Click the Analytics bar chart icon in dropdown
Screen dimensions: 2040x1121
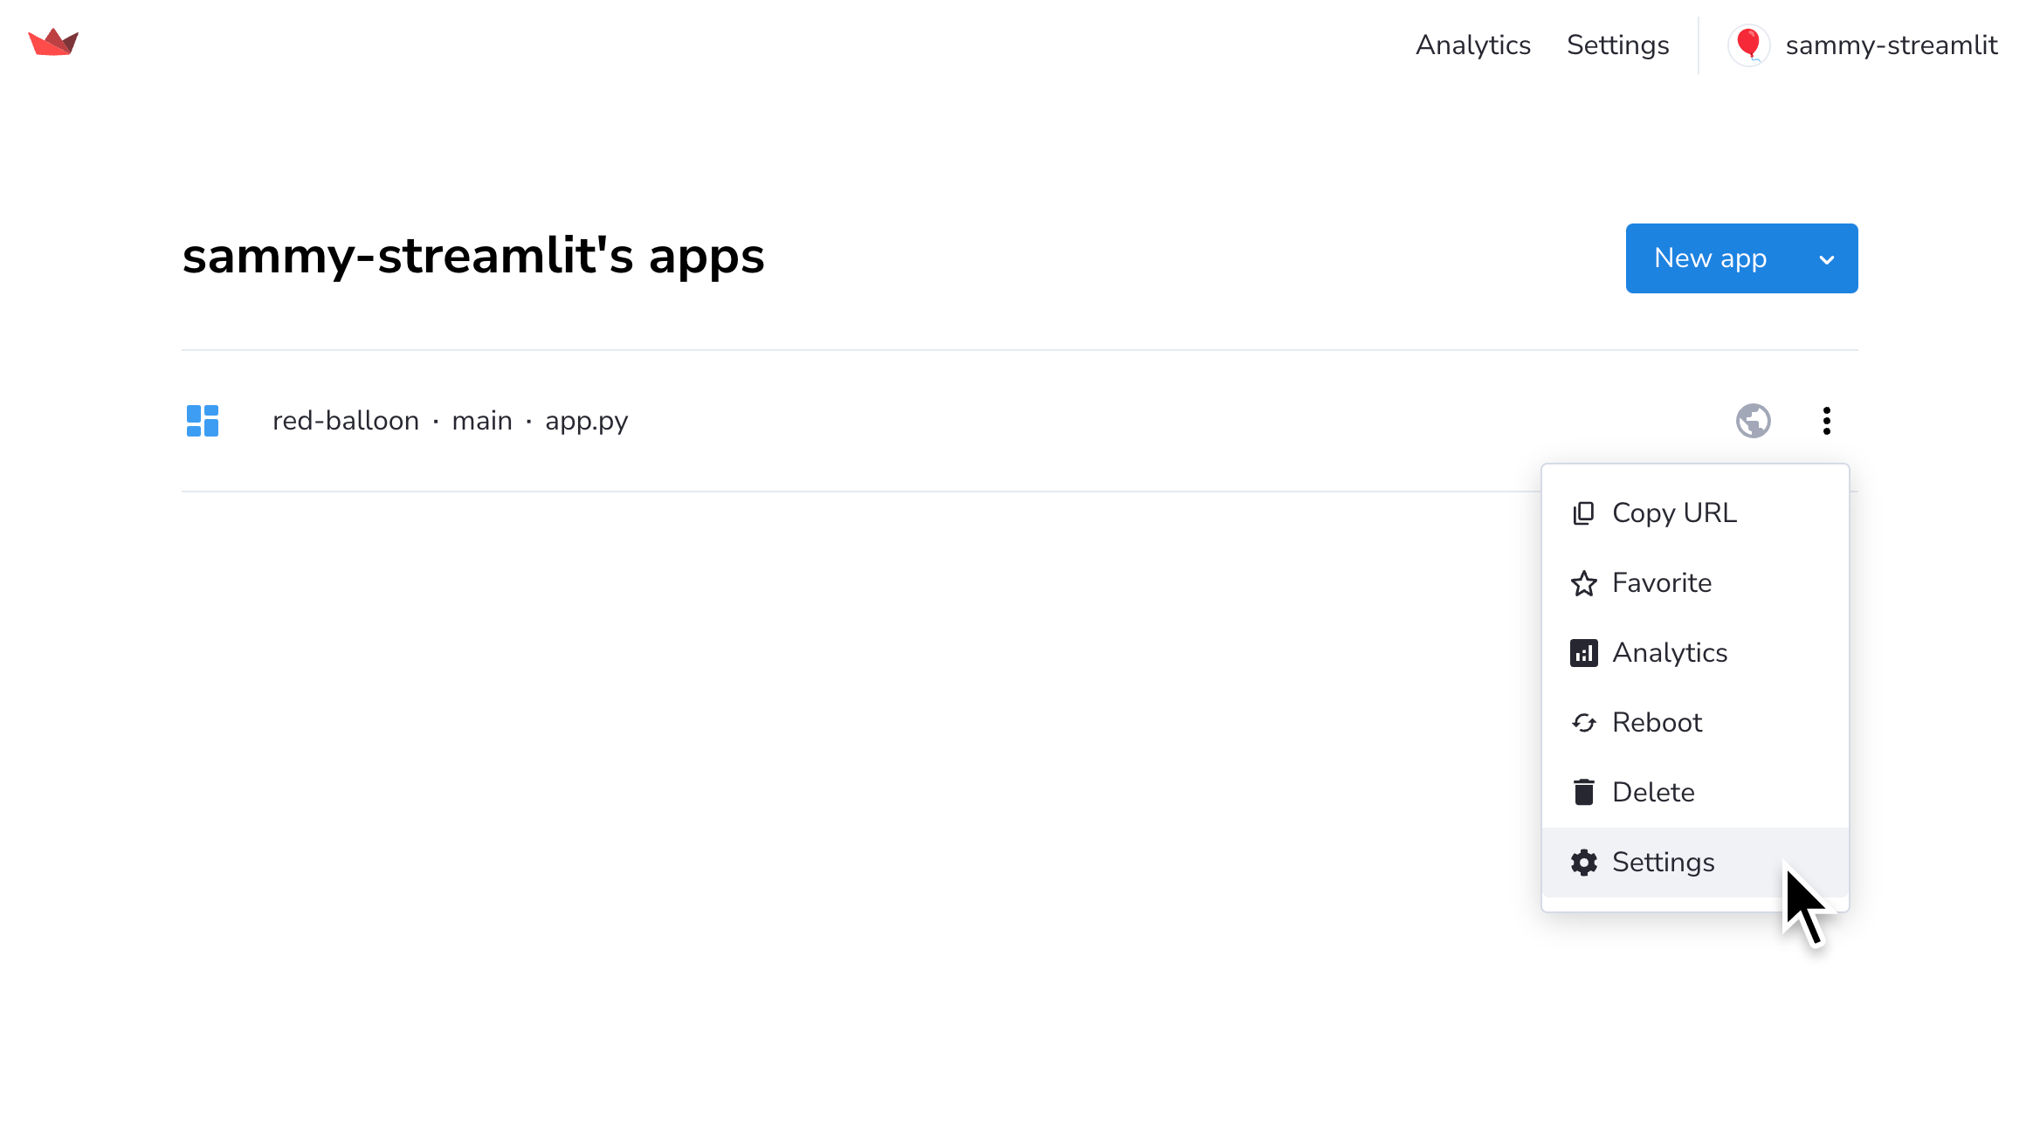tap(1584, 651)
